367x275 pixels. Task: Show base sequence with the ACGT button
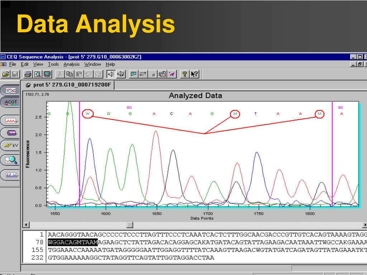10,102
